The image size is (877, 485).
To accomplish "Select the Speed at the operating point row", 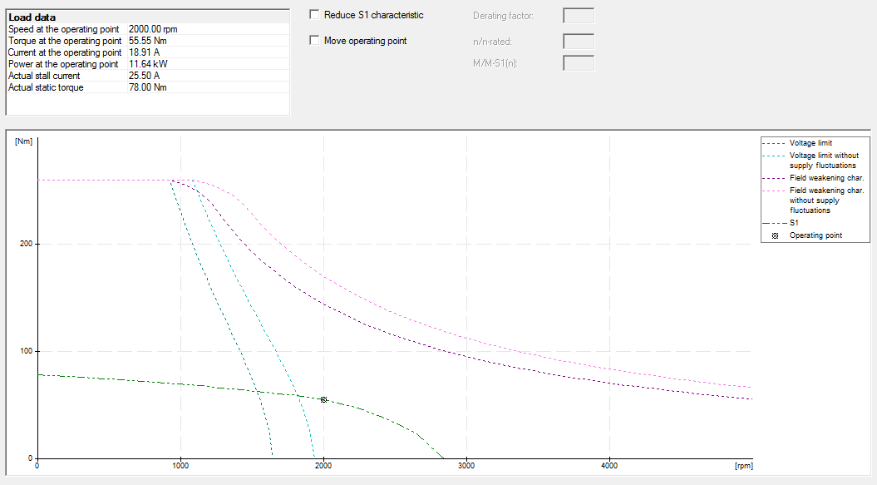I will [x=65, y=29].
